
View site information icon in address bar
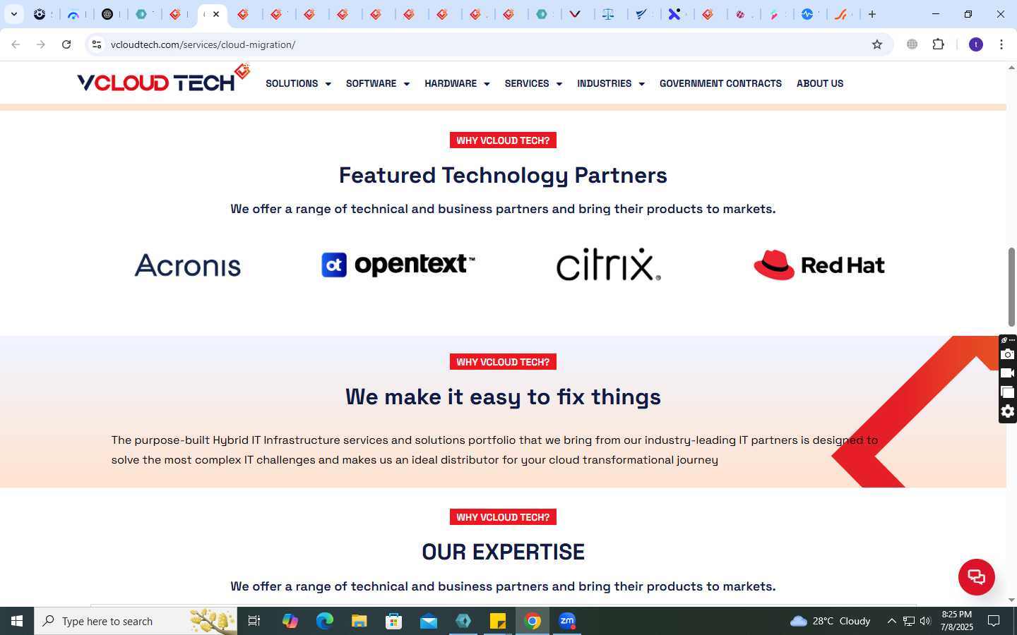(97, 44)
